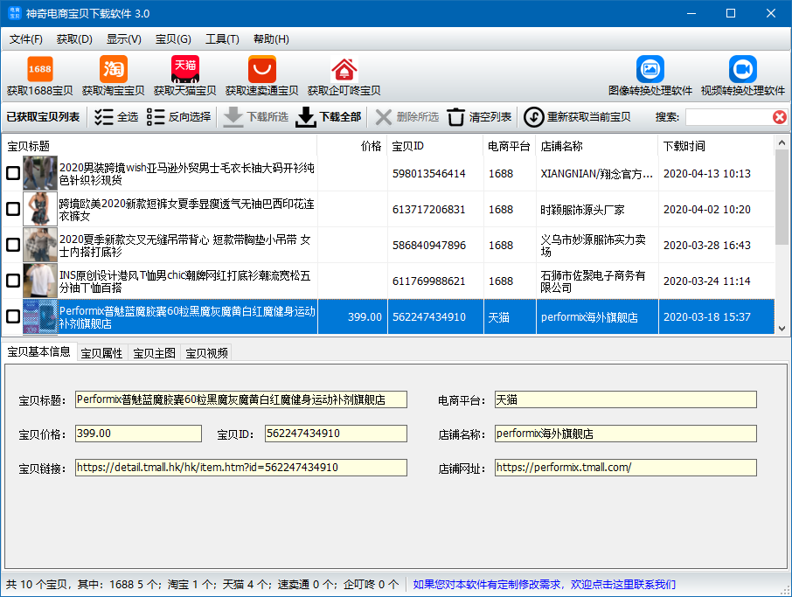Launch 获取天猫宝贝 tool

(x=184, y=76)
